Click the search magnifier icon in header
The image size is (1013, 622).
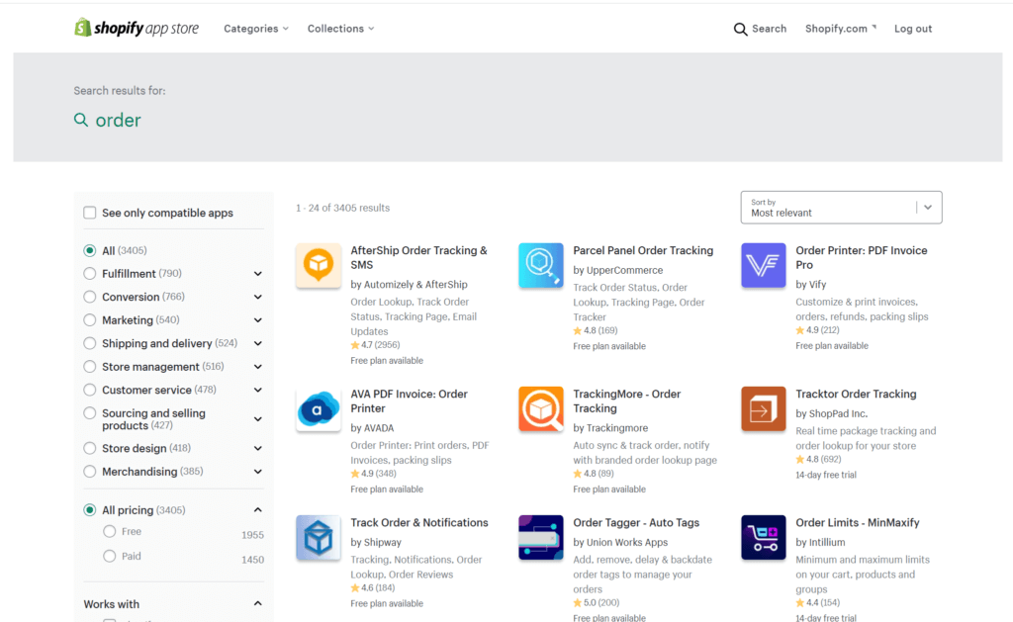coord(740,29)
